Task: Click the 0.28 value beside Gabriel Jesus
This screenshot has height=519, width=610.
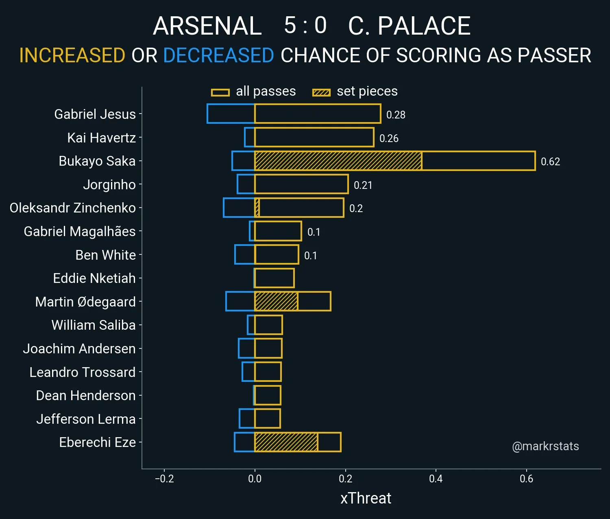Action: 396,115
